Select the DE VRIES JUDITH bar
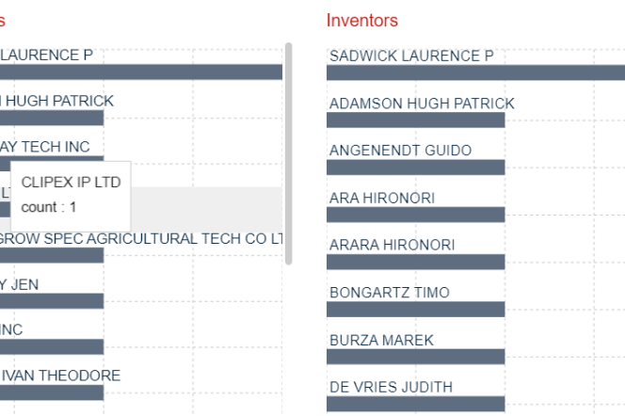 point(416,404)
